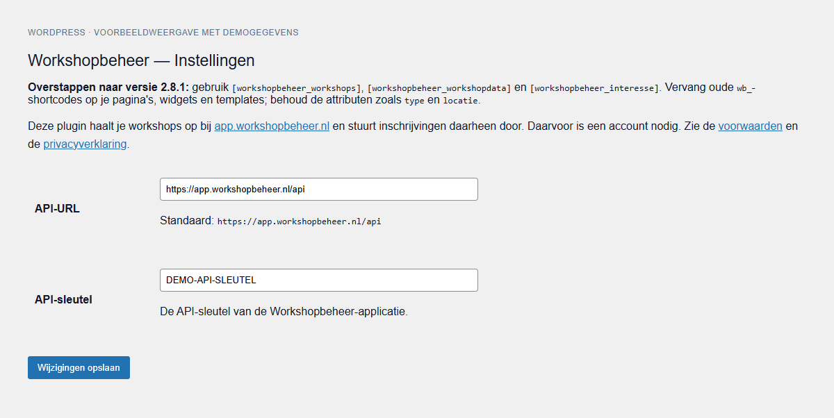
Task: Focus the API-sleutel input field
Action: [x=319, y=280]
